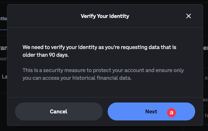This screenshot has width=208, height=131.
Task: Click the 'Verify Your Identity' title text
Action: pyautogui.click(x=105, y=16)
